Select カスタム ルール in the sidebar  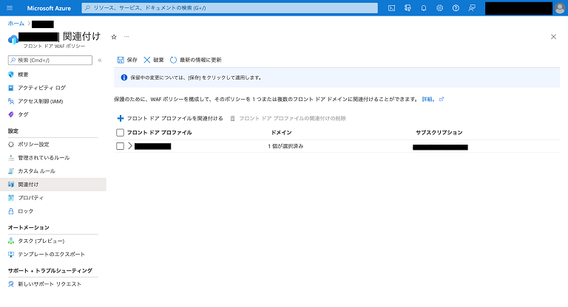point(36,170)
